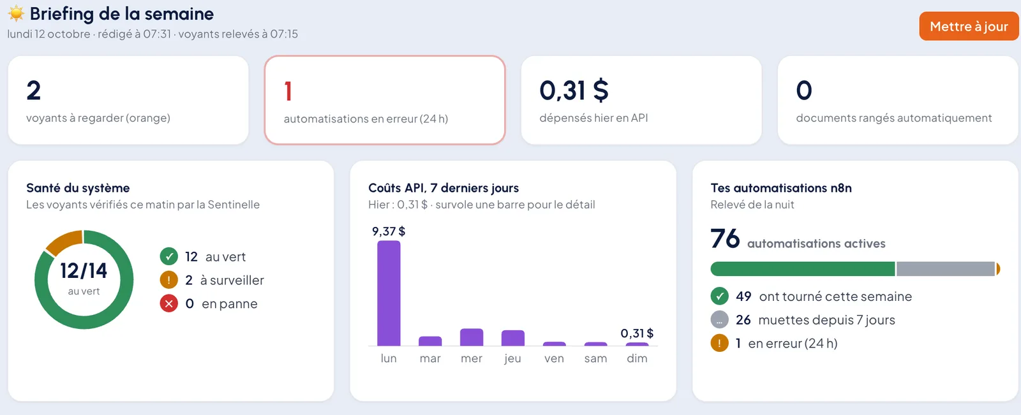Select the mar bar in Coûts API chart
Image resolution: width=1021 pixels, height=415 pixels.
click(x=430, y=341)
